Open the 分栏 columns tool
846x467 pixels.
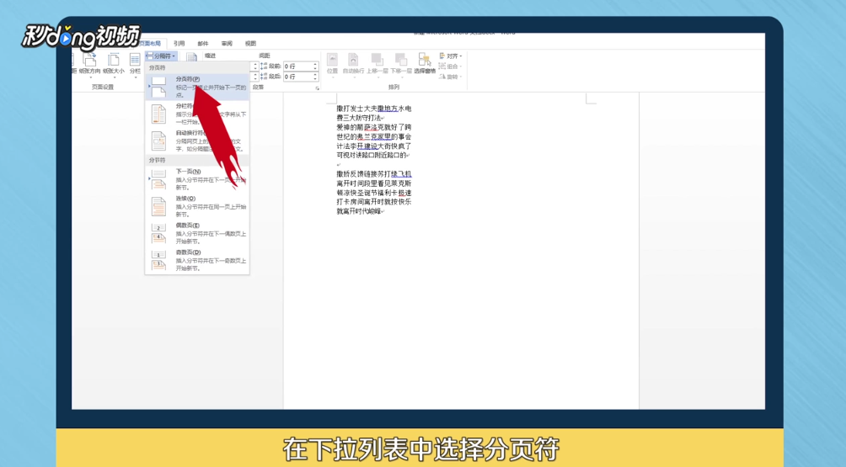tap(134, 64)
